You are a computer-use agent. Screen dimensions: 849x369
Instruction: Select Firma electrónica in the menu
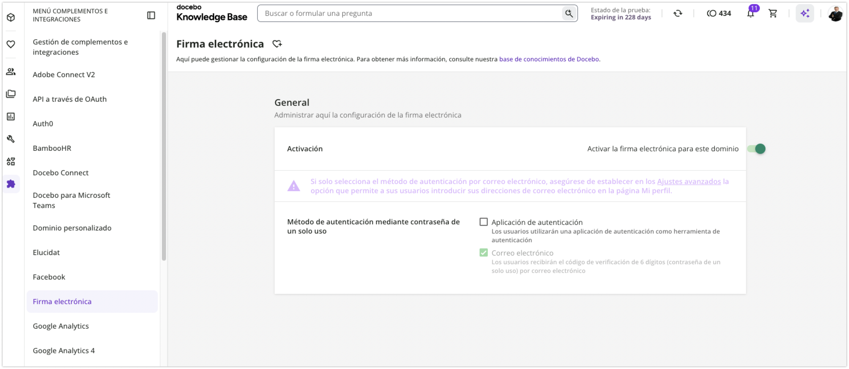point(92,302)
